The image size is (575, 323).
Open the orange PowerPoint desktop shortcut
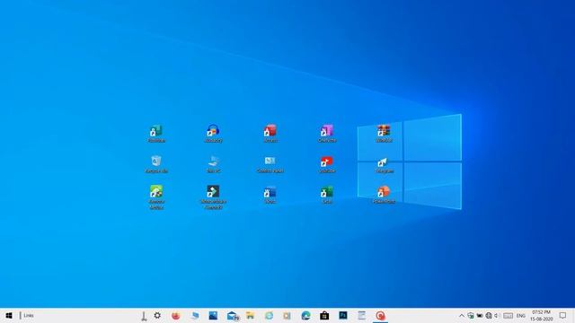point(384,195)
